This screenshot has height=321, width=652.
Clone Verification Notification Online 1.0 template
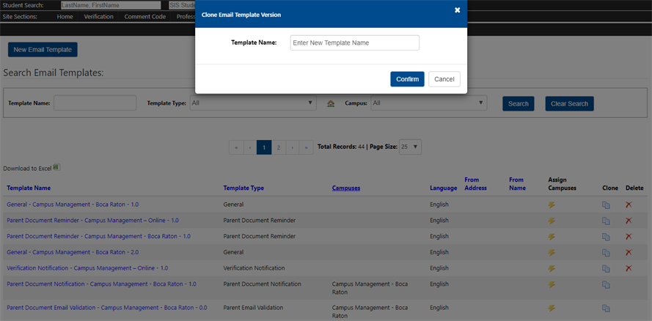[606, 269]
